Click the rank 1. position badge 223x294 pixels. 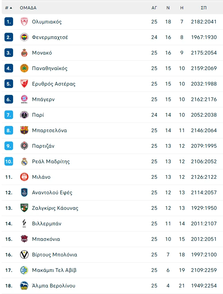pyautogui.click(x=9, y=22)
